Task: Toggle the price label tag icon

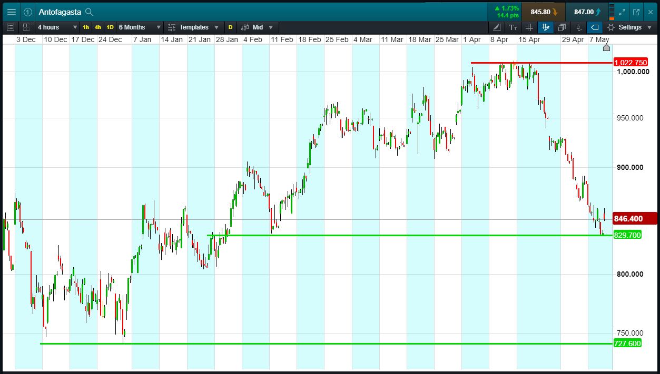Action: pos(595,27)
